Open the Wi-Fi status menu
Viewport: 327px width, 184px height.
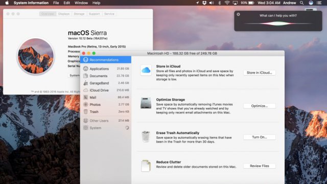tap(227, 3)
